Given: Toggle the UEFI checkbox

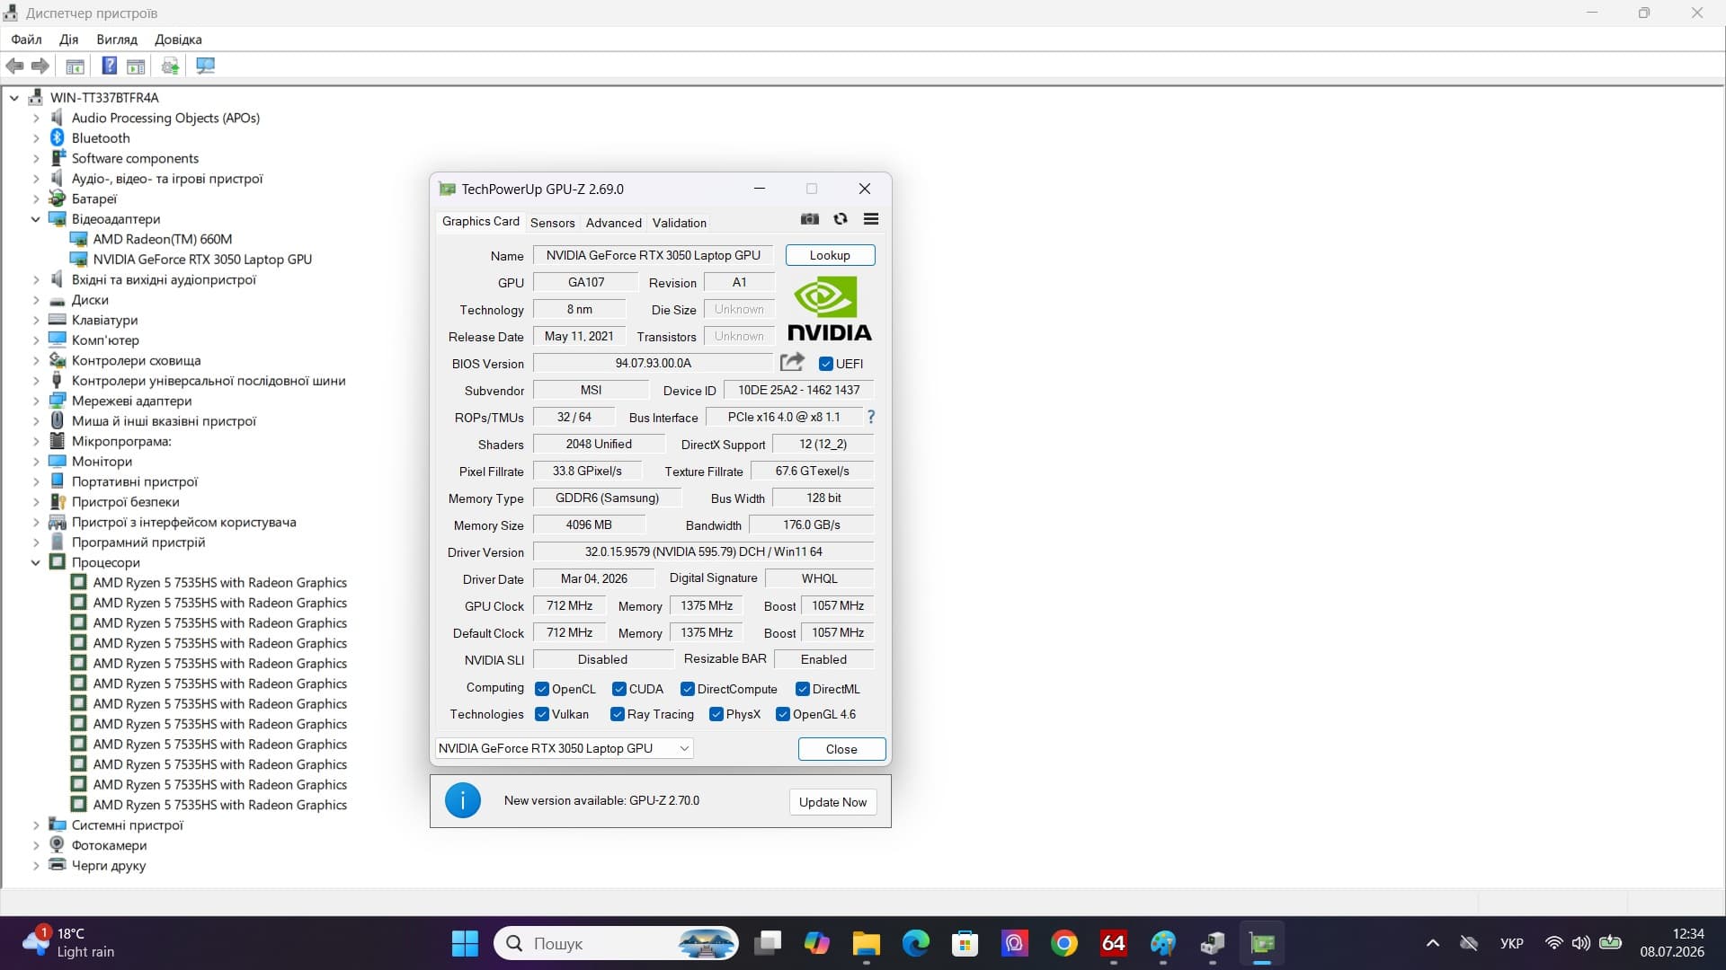Looking at the screenshot, I should coord(825,364).
